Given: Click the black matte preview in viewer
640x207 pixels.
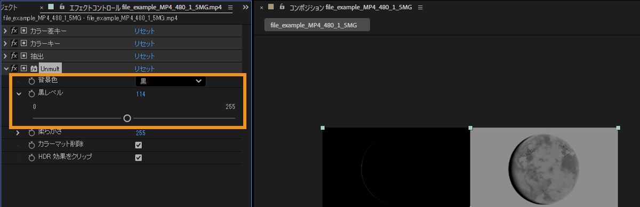Looking at the screenshot, I should coord(396,167).
